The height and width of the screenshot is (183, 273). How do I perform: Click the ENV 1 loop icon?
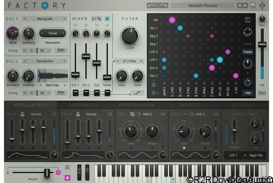(54, 114)
